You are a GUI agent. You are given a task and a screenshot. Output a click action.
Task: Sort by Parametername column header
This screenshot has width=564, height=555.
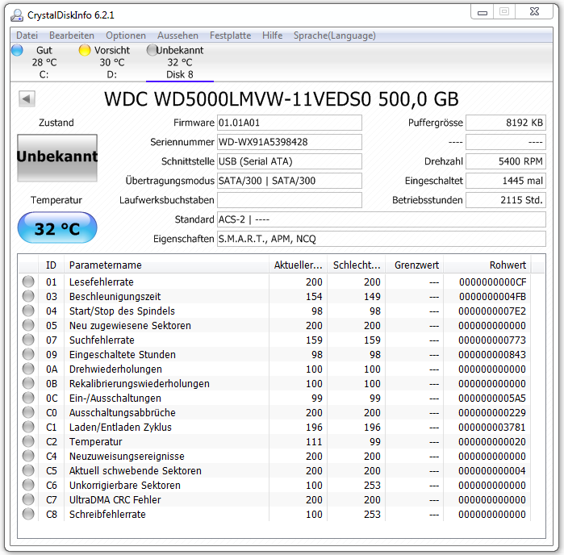[x=166, y=265]
